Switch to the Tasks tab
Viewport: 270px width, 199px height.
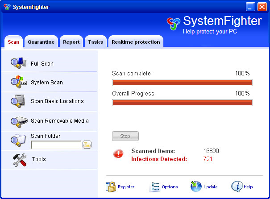point(96,42)
